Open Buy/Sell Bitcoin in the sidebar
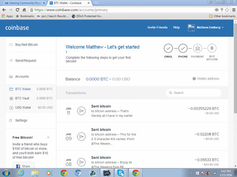This screenshot has height=177, width=237. [31, 45]
